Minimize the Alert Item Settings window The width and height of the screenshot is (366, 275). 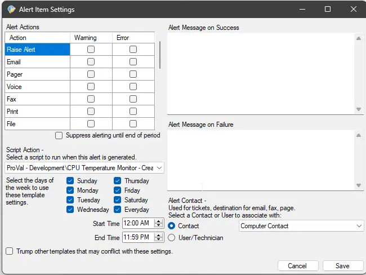click(x=302, y=9)
